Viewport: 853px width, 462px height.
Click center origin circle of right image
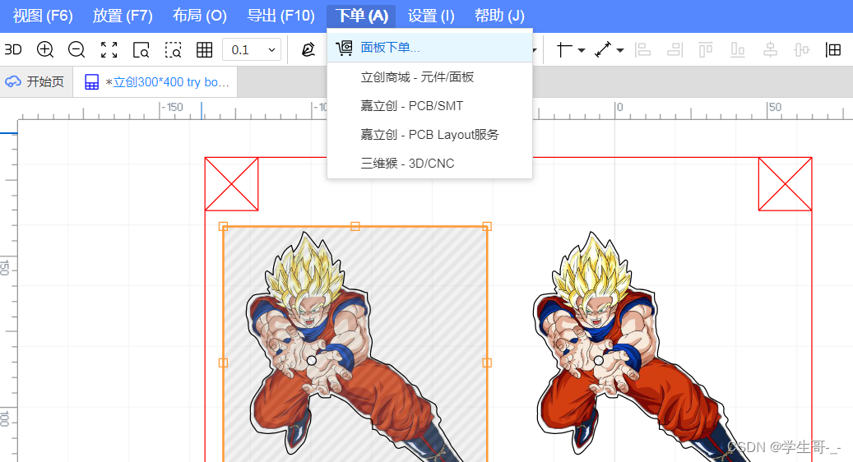click(x=599, y=360)
